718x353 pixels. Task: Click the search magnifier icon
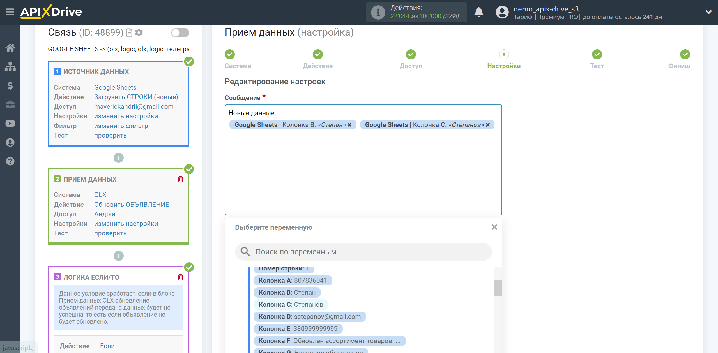[x=245, y=252]
